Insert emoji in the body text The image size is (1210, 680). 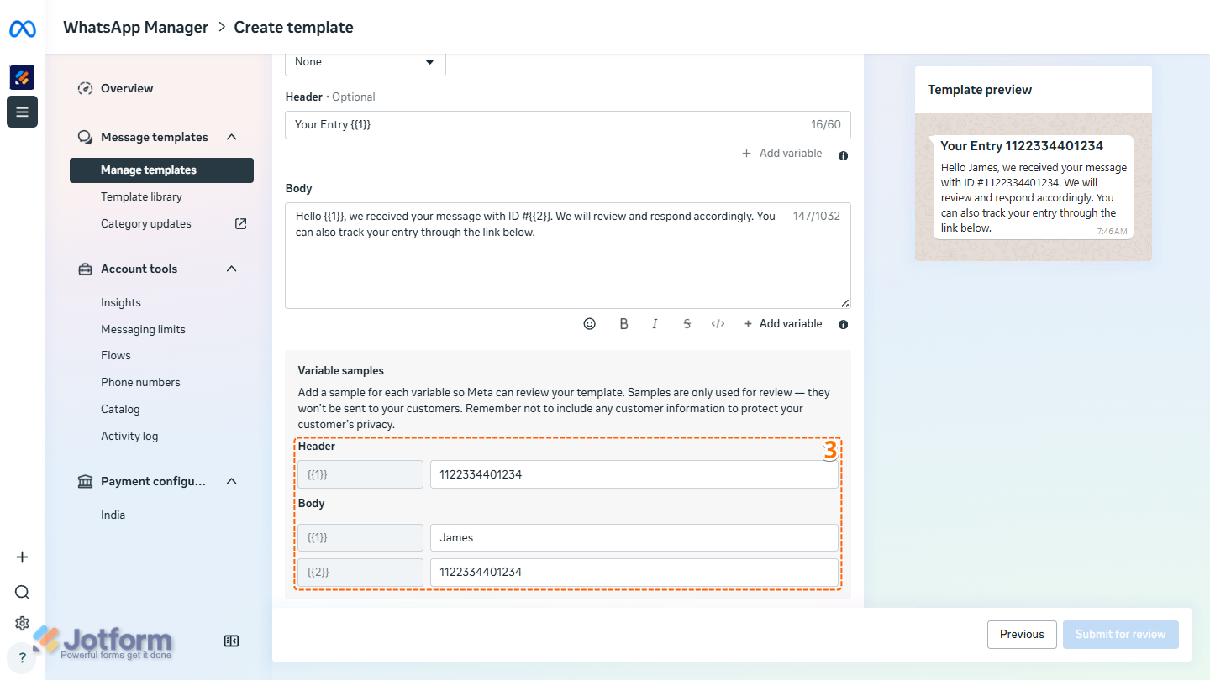[590, 323]
